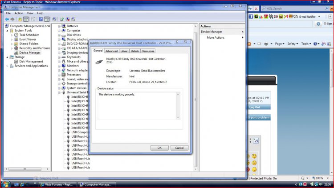
Task: Click the Windows Start orb
Action: (x=5, y=184)
